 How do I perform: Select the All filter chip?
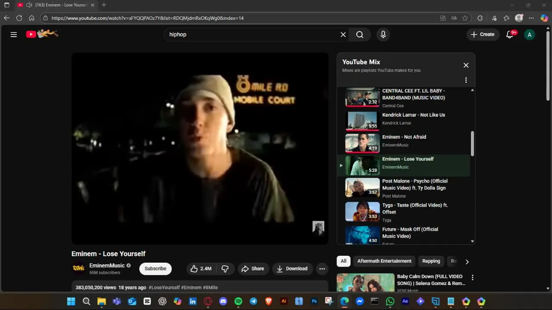[x=343, y=261]
